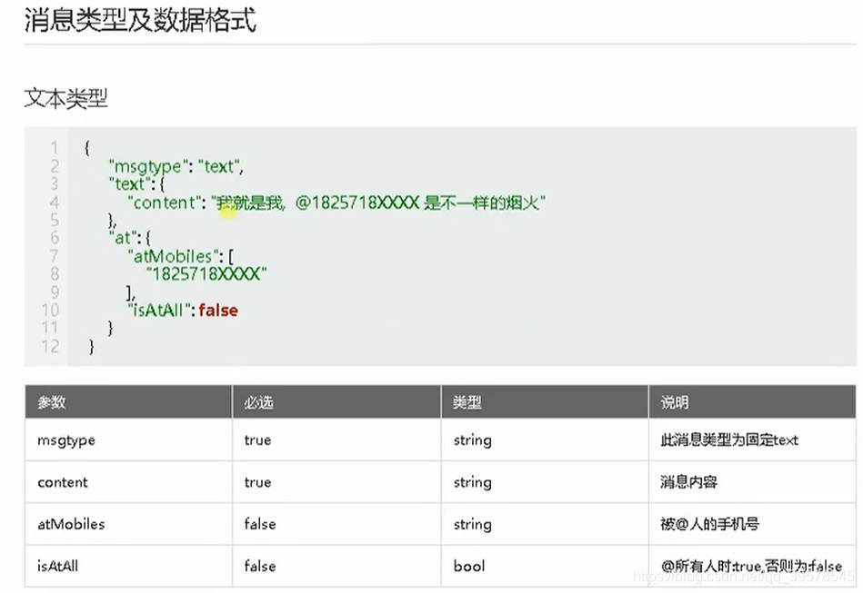Click bool type in isAtAll row

pos(469,566)
